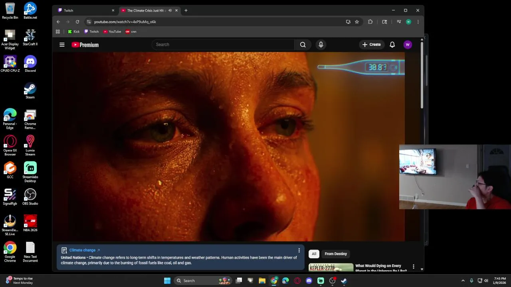Image resolution: width=511 pixels, height=287 pixels.
Task: Open the YouTube guide hamburger menu
Action: point(62,45)
